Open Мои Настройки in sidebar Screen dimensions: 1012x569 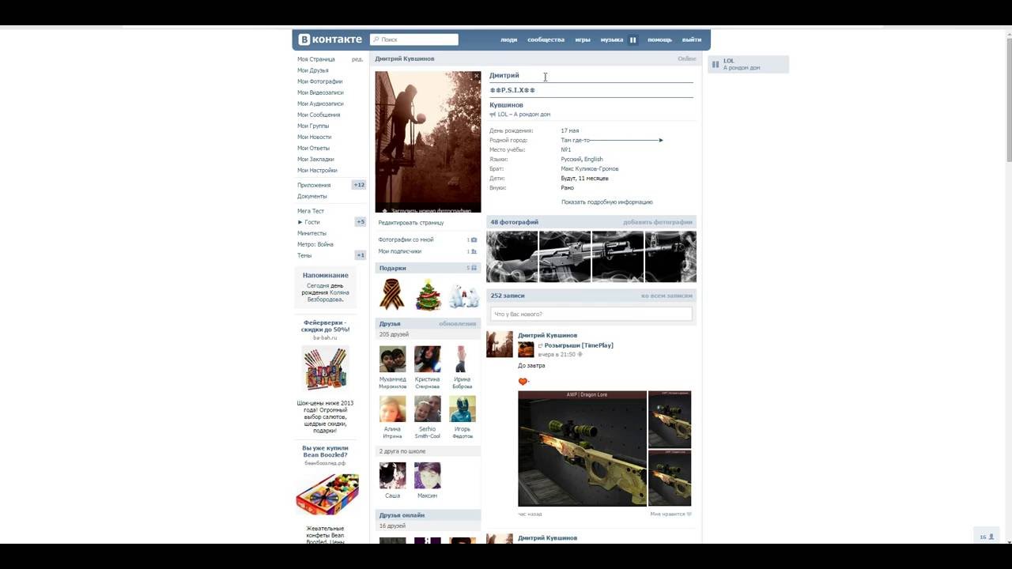click(317, 170)
